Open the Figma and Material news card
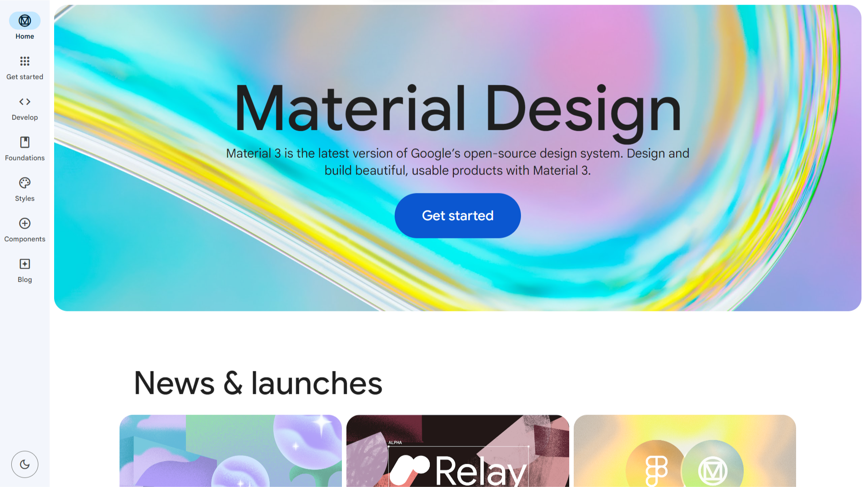 (x=685, y=451)
